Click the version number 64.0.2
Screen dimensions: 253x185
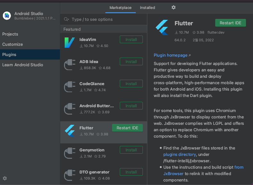(180, 40)
